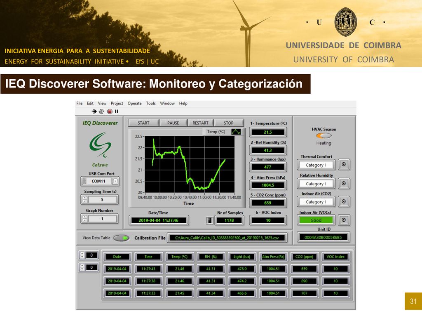Click the Graph Number stepper arrows

pyautogui.click(x=85, y=219)
